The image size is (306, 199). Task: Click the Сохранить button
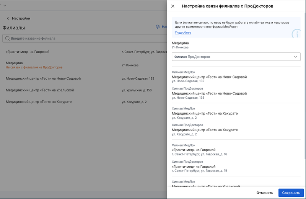(291, 193)
